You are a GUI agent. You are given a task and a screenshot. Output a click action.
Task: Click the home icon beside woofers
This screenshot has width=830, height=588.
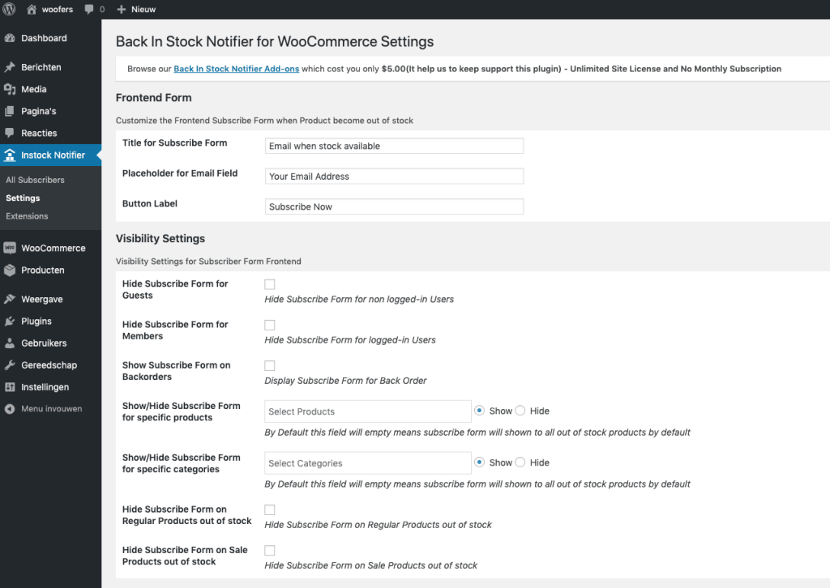click(32, 9)
